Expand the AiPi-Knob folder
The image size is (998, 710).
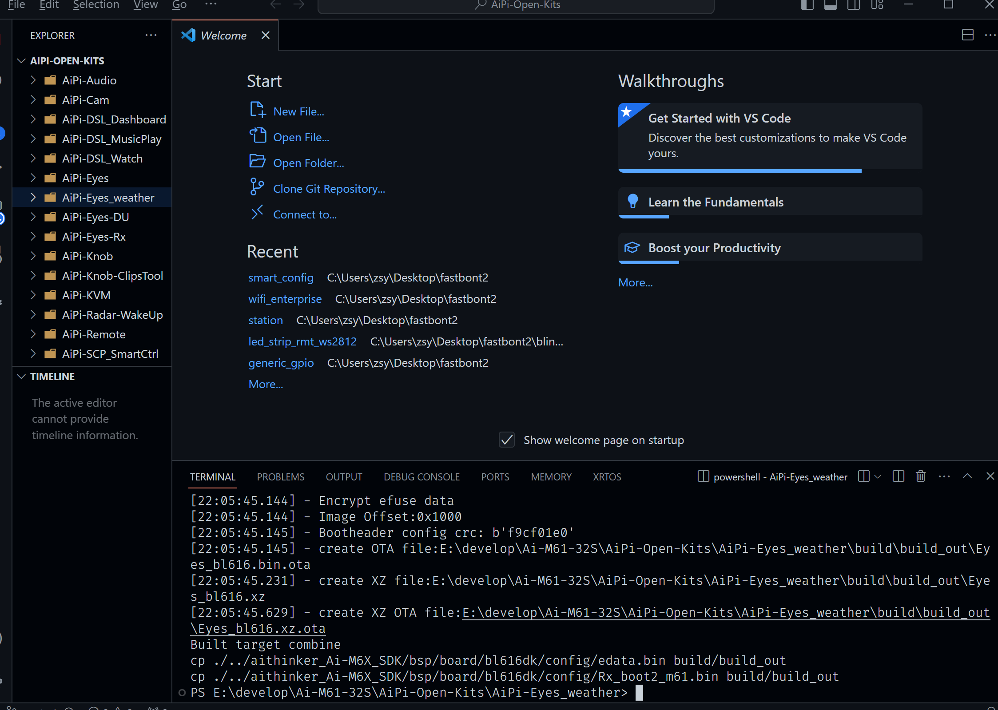[33, 256]
